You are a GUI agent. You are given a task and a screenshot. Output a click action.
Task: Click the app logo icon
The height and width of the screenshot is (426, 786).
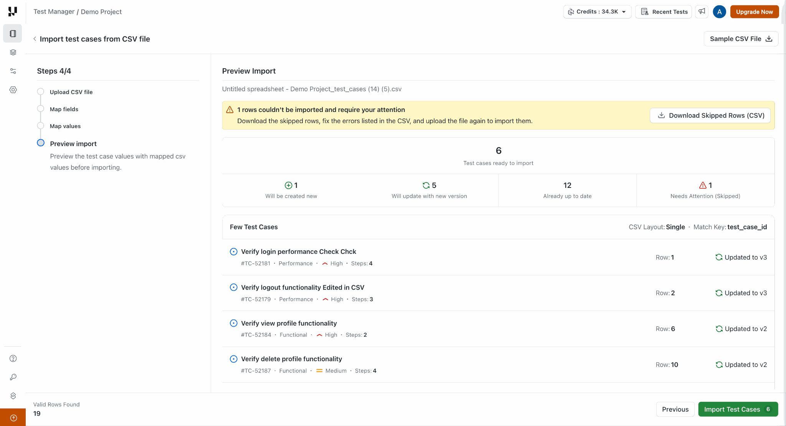point(13,12)
